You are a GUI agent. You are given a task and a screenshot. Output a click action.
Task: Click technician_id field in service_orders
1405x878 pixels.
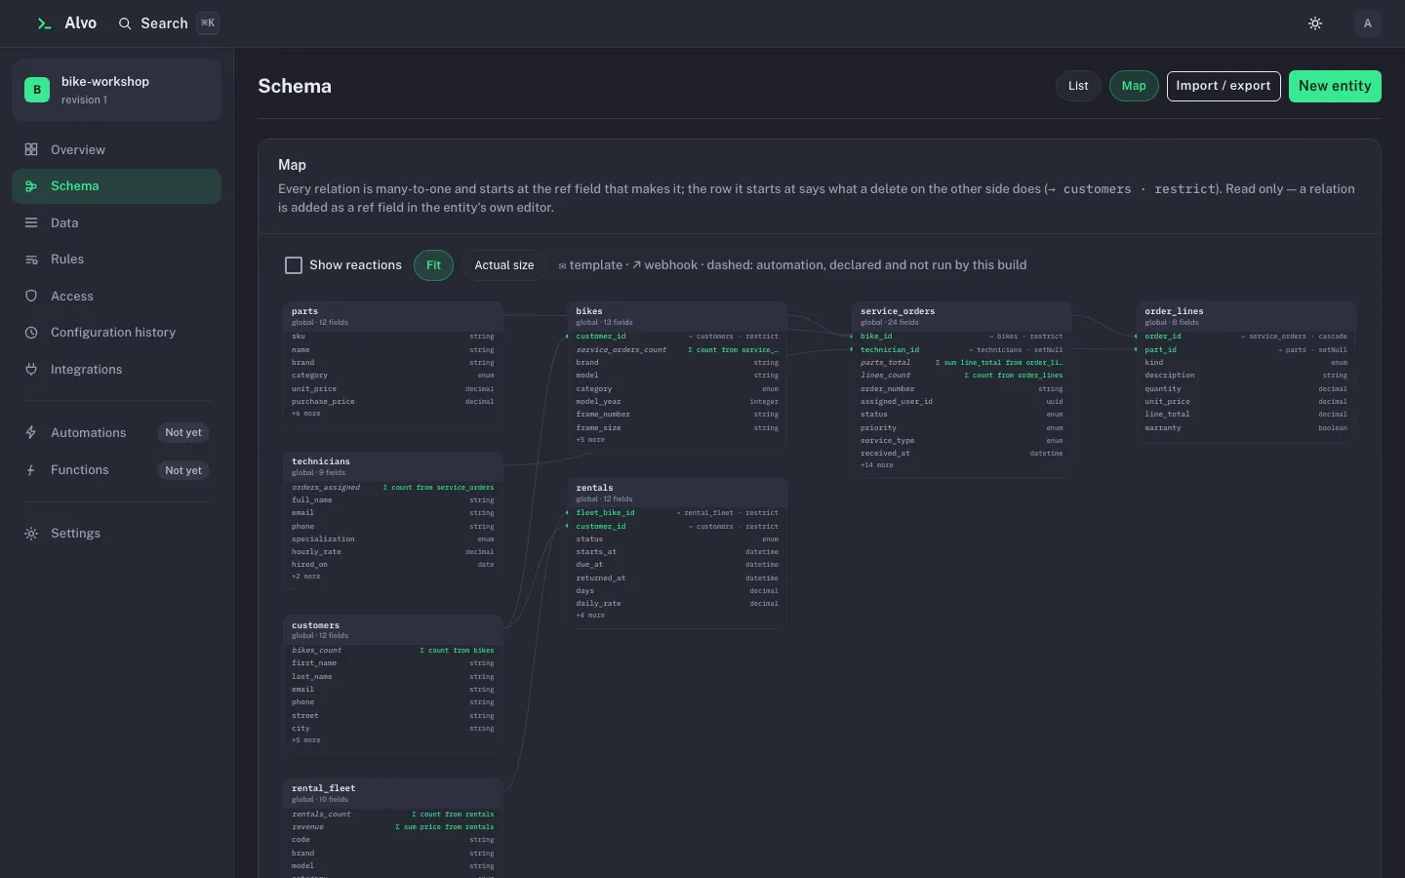[x=962, y=349]
